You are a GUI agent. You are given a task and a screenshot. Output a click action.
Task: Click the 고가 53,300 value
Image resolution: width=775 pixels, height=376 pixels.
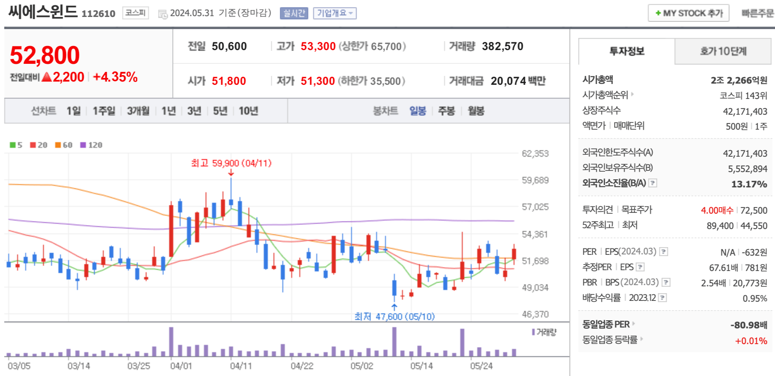[318, 46]
